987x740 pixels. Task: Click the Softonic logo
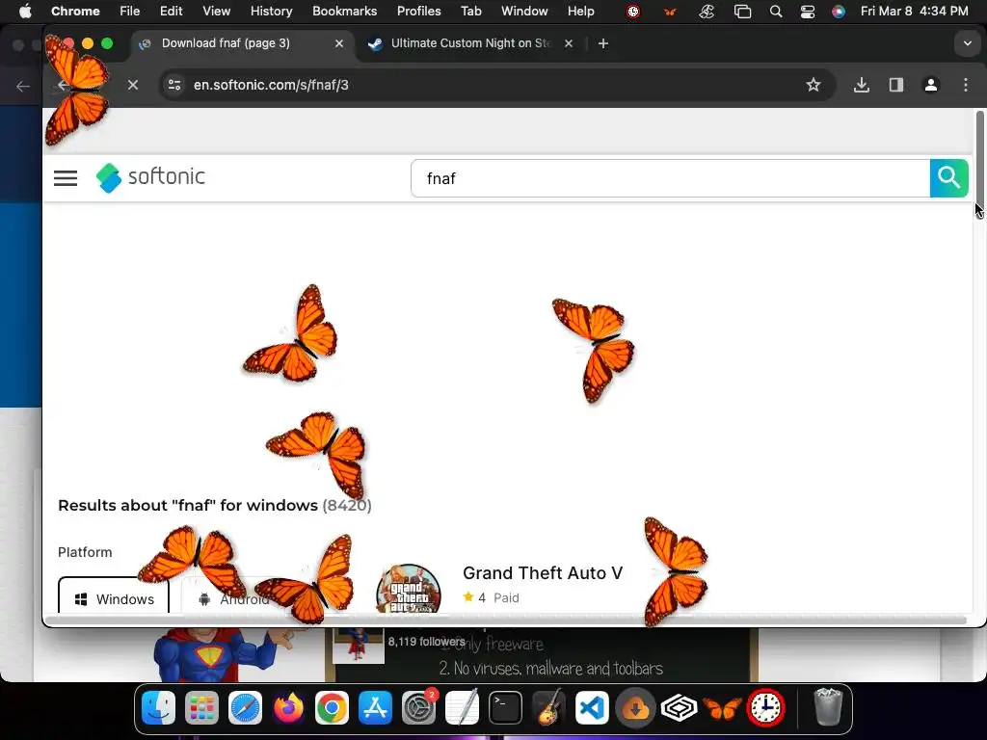point(150,177)
